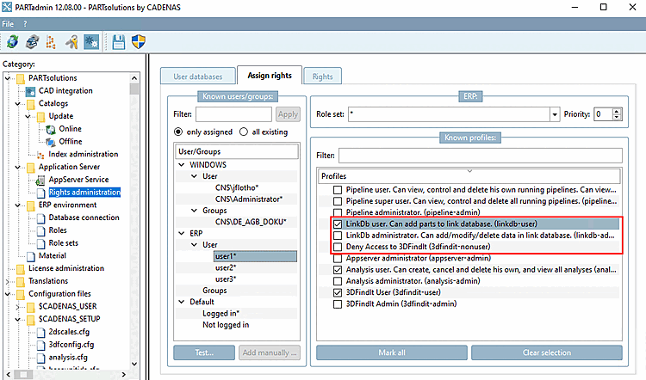This screenshot has height=380, width=646.
Task: Select 'all existing' radio button
Action: click(x=244, y=132)
